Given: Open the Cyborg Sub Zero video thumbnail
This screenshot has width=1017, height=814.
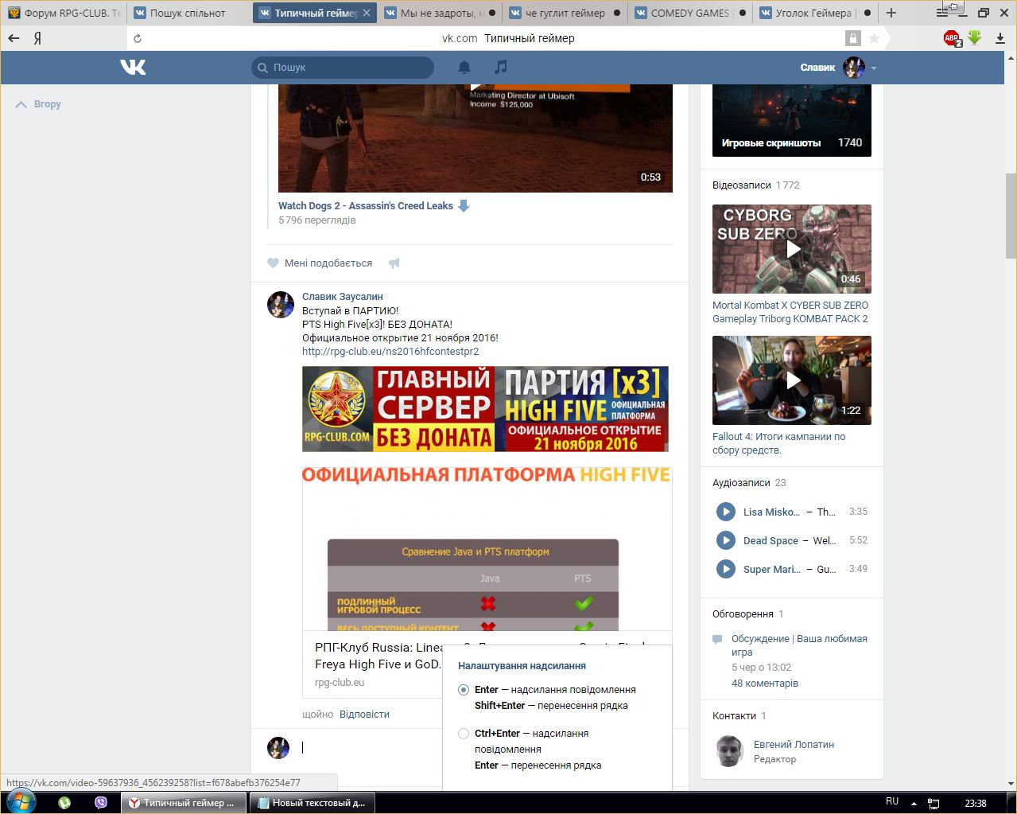Looking at the screenshot, I should (x=791, y=249).
